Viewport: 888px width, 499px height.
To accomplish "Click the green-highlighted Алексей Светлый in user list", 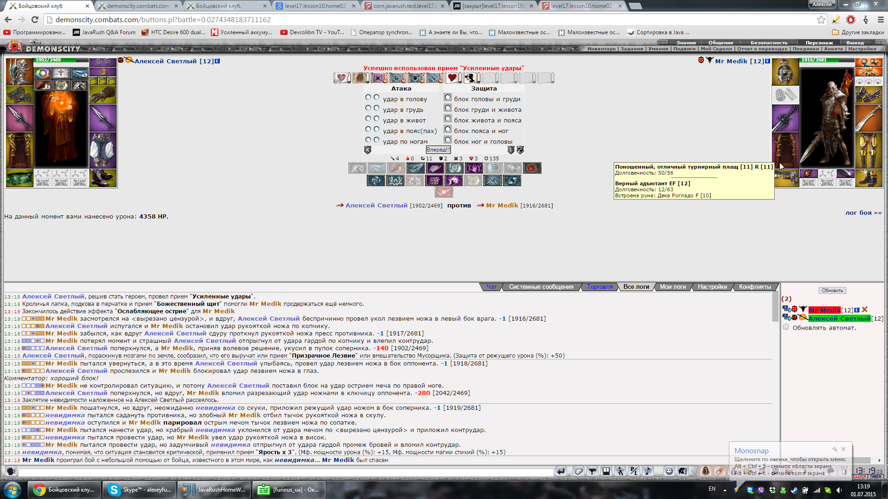I will (x=839, y=318).
